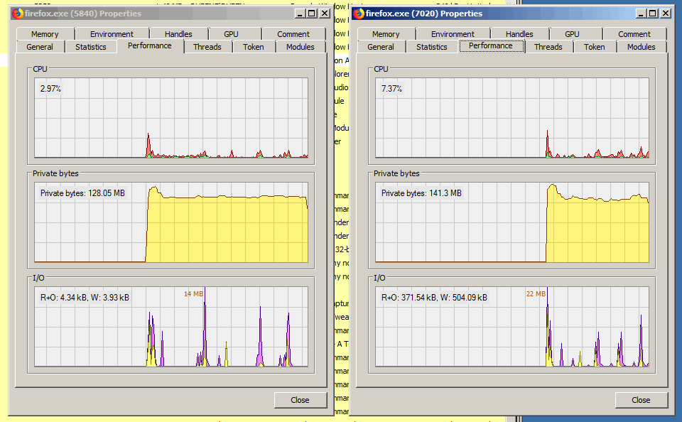Screen dimensions: 682x422
Task: Click the 22 MB peak marker in I/O graph
Action: [x=536, y=294]
